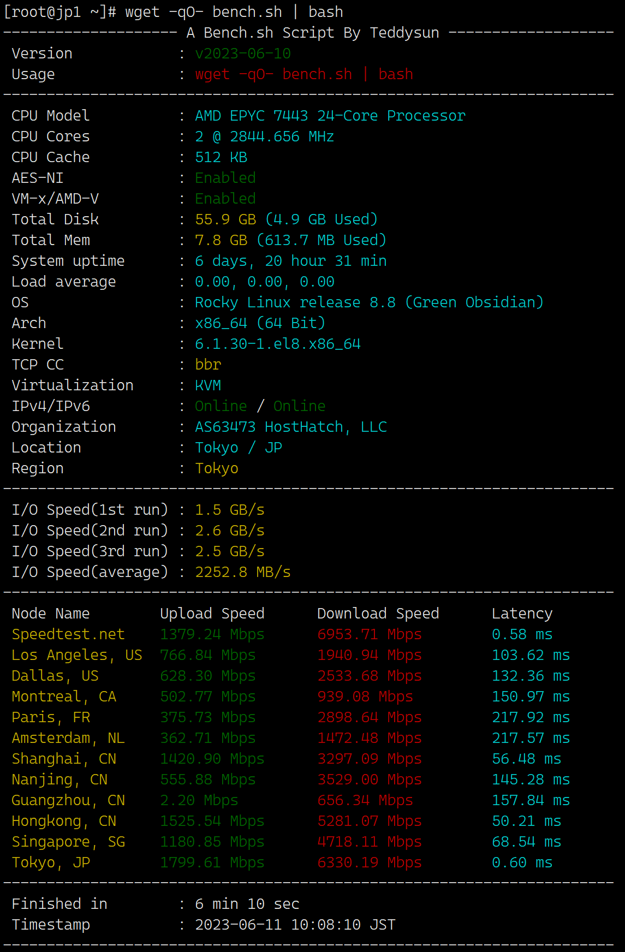Select the Tokyo, JP latency 0.60 ms
Viewport: 625px width, 952px height.
(522, 862)
